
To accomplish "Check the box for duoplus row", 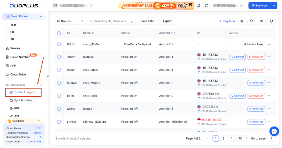I will pyautogui.click(x=59, y=57).
